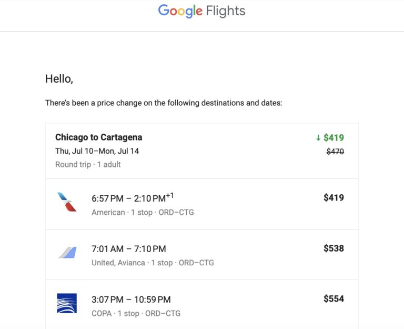Click United, Avianca 1 stop details
Screen dimensions: 404x329
153,263
